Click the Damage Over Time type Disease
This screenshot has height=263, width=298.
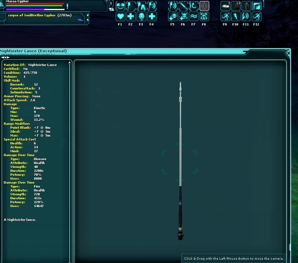click(40, 159)
